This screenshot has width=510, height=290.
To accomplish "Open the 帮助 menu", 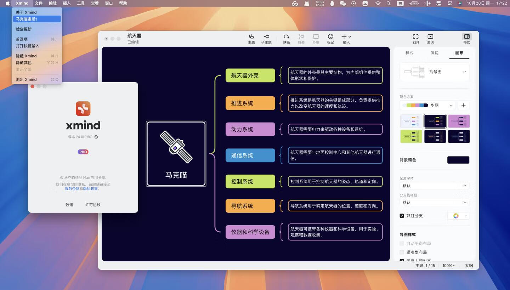I will pos(123,3).
